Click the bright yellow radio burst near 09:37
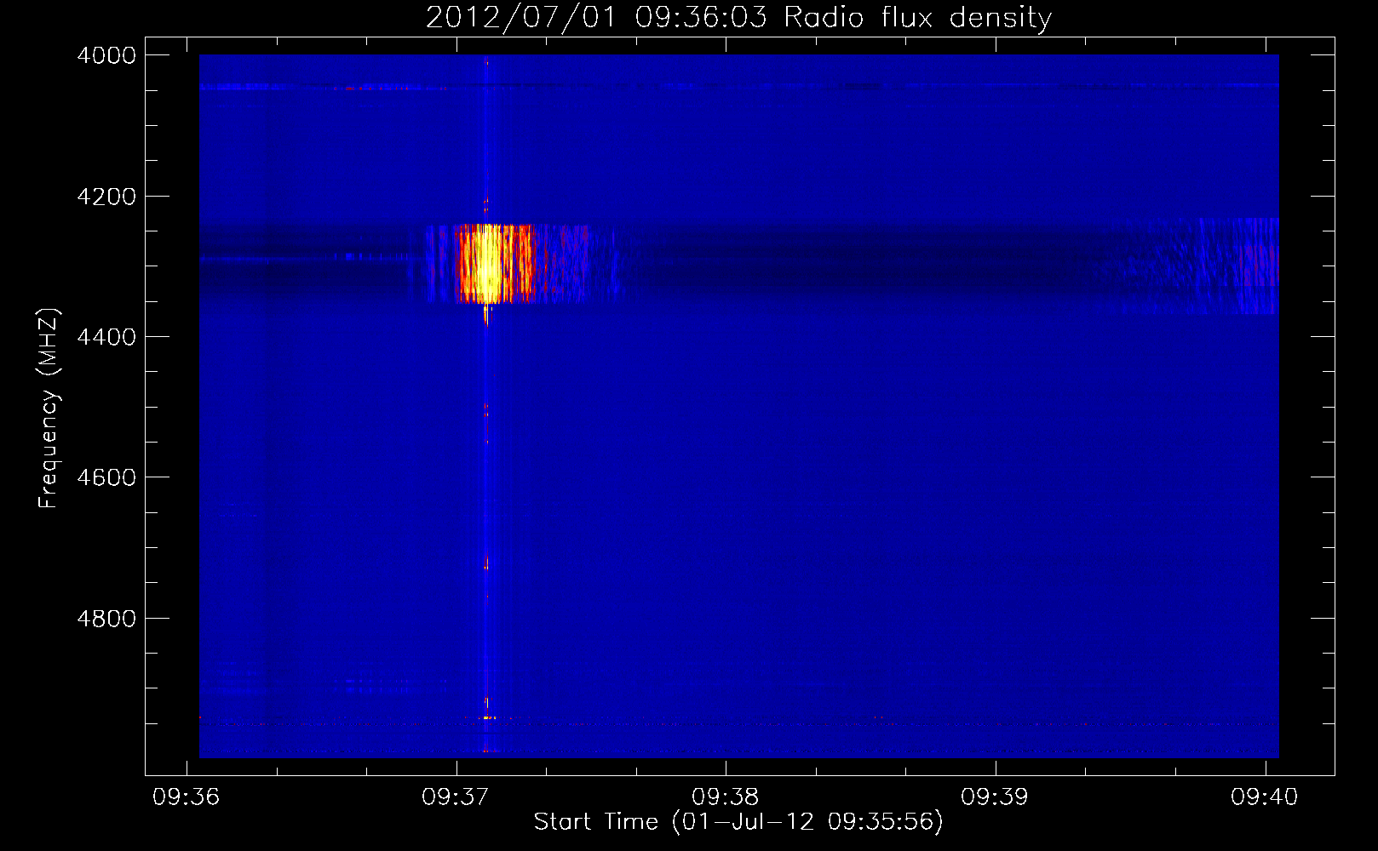Viewport: 1378px width, 851px height. (494, 264)
